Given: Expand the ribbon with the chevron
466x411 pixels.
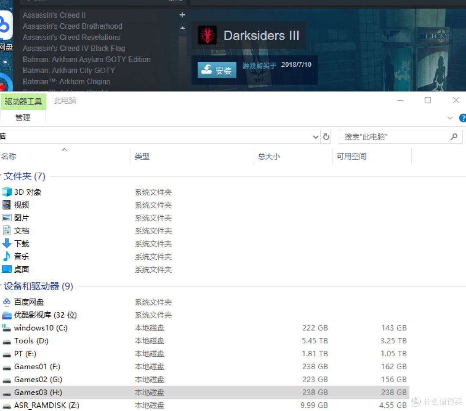Looking at the screenshot, I should 450,118.
